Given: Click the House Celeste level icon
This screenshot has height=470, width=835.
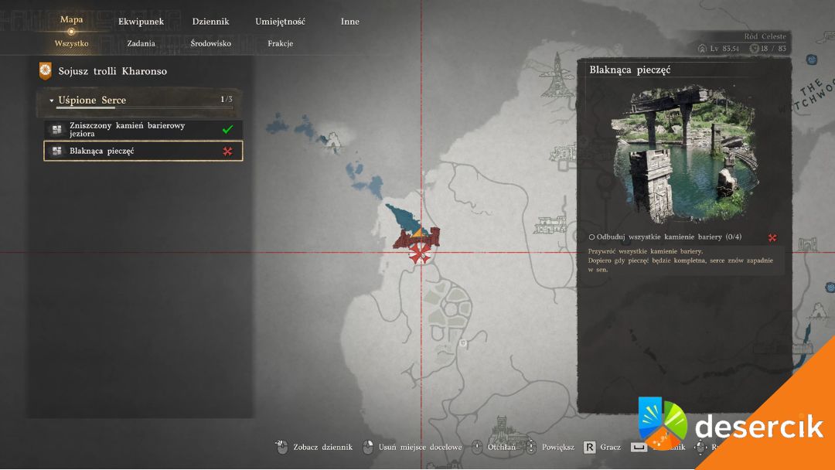Looking at the screenshot, I should 702,49.
